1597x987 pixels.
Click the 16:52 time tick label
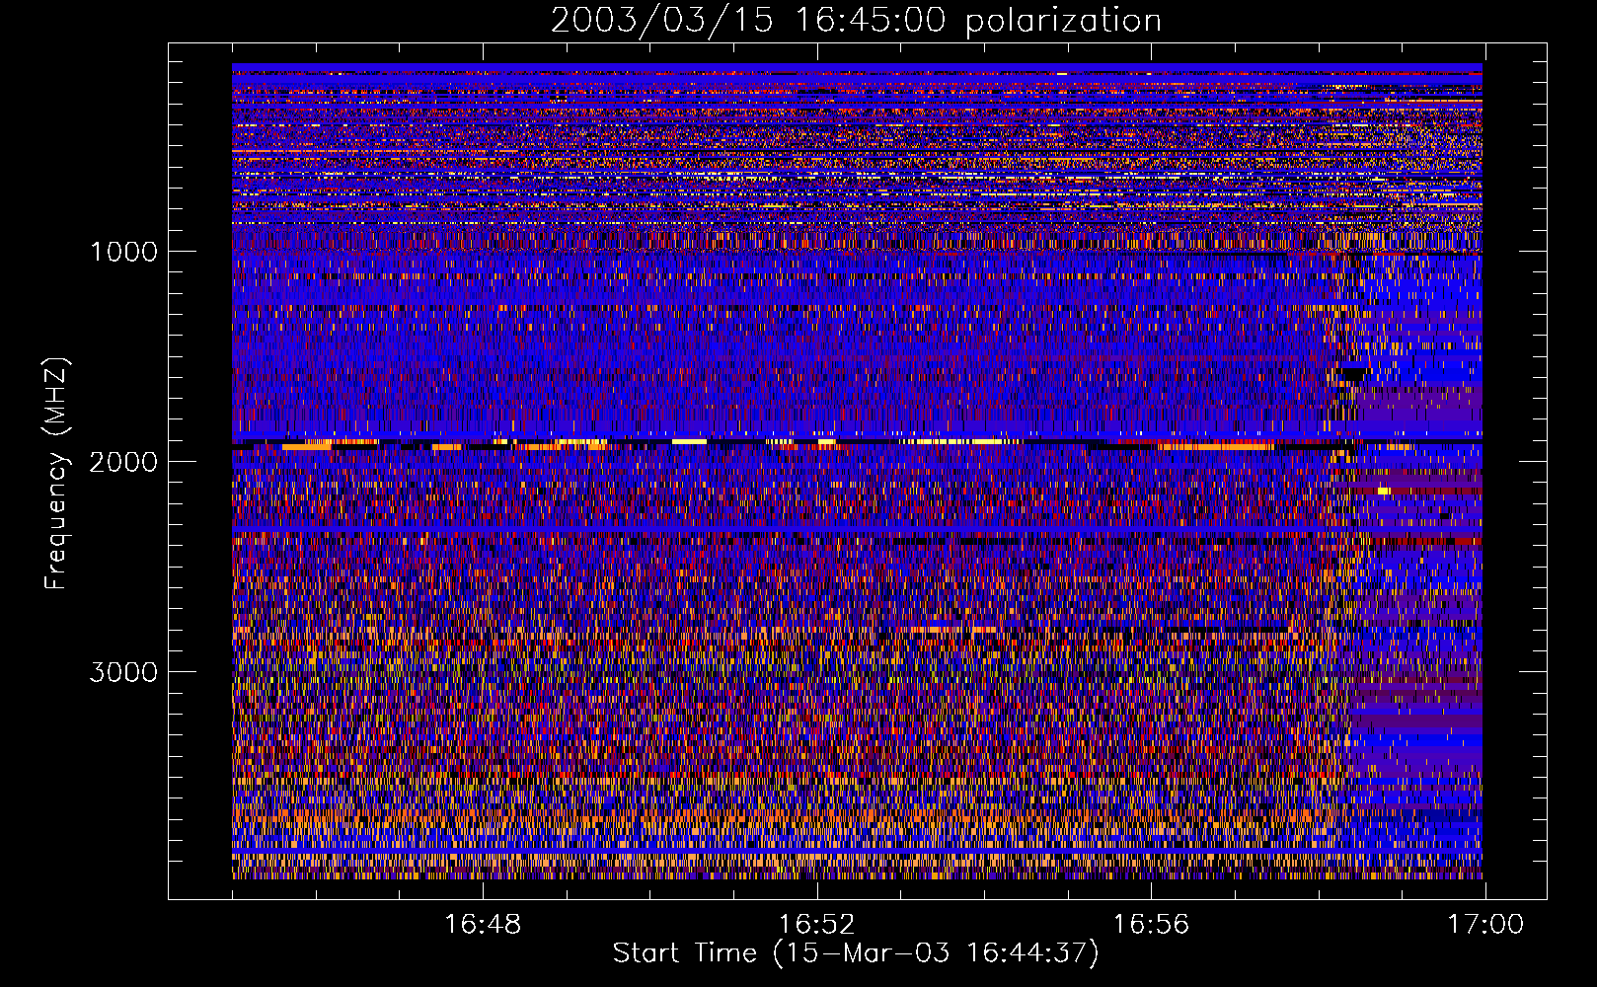coord(816,925)
